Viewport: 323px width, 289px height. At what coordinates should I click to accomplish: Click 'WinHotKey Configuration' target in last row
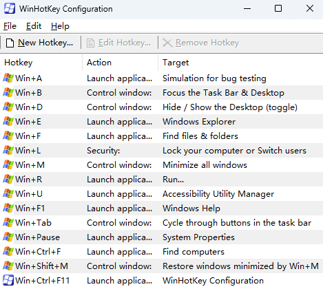[x=213, y=281]
